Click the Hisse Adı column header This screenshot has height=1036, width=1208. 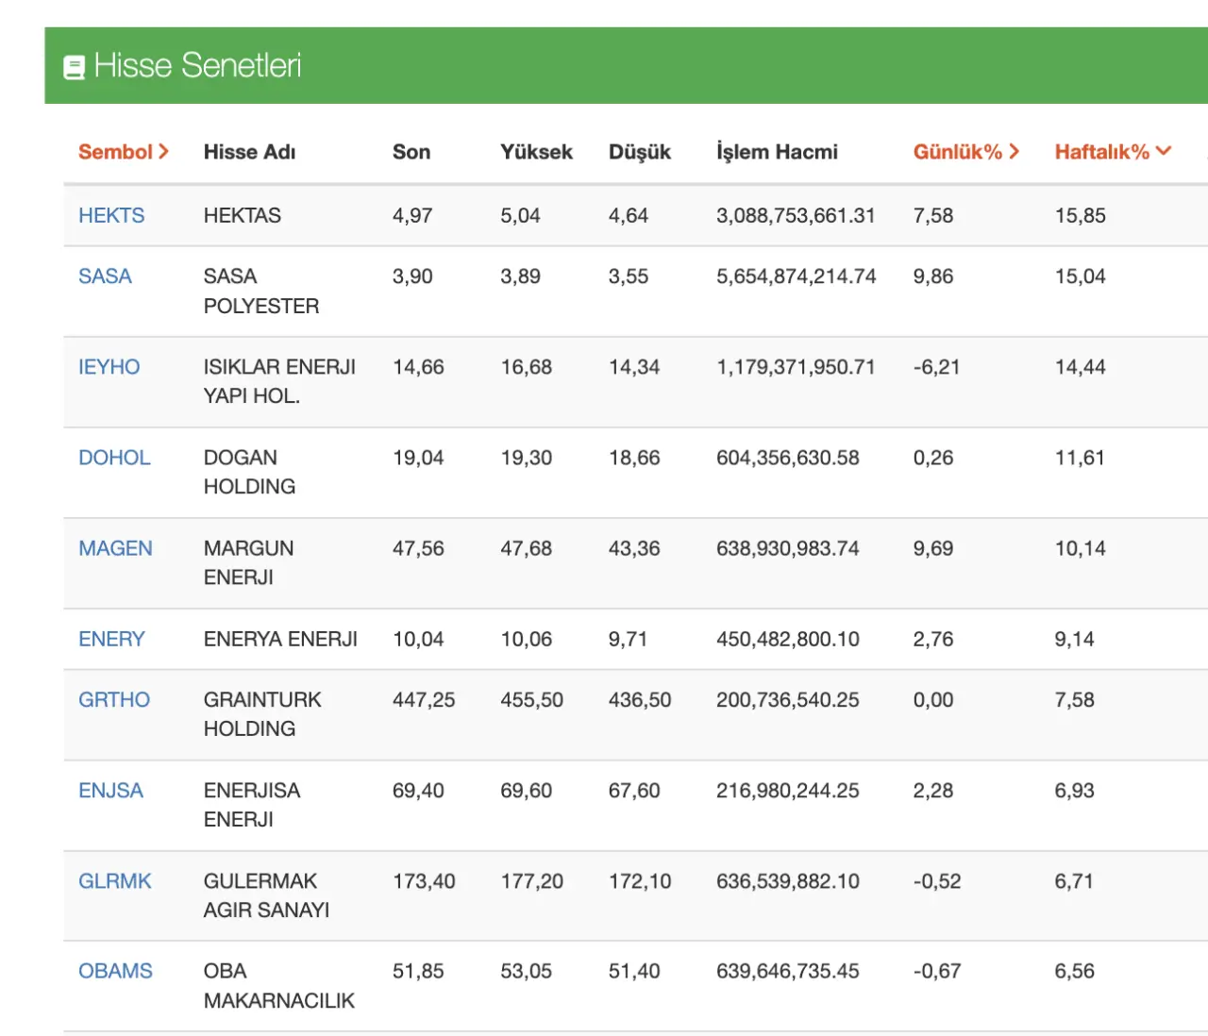pos(249,152)
